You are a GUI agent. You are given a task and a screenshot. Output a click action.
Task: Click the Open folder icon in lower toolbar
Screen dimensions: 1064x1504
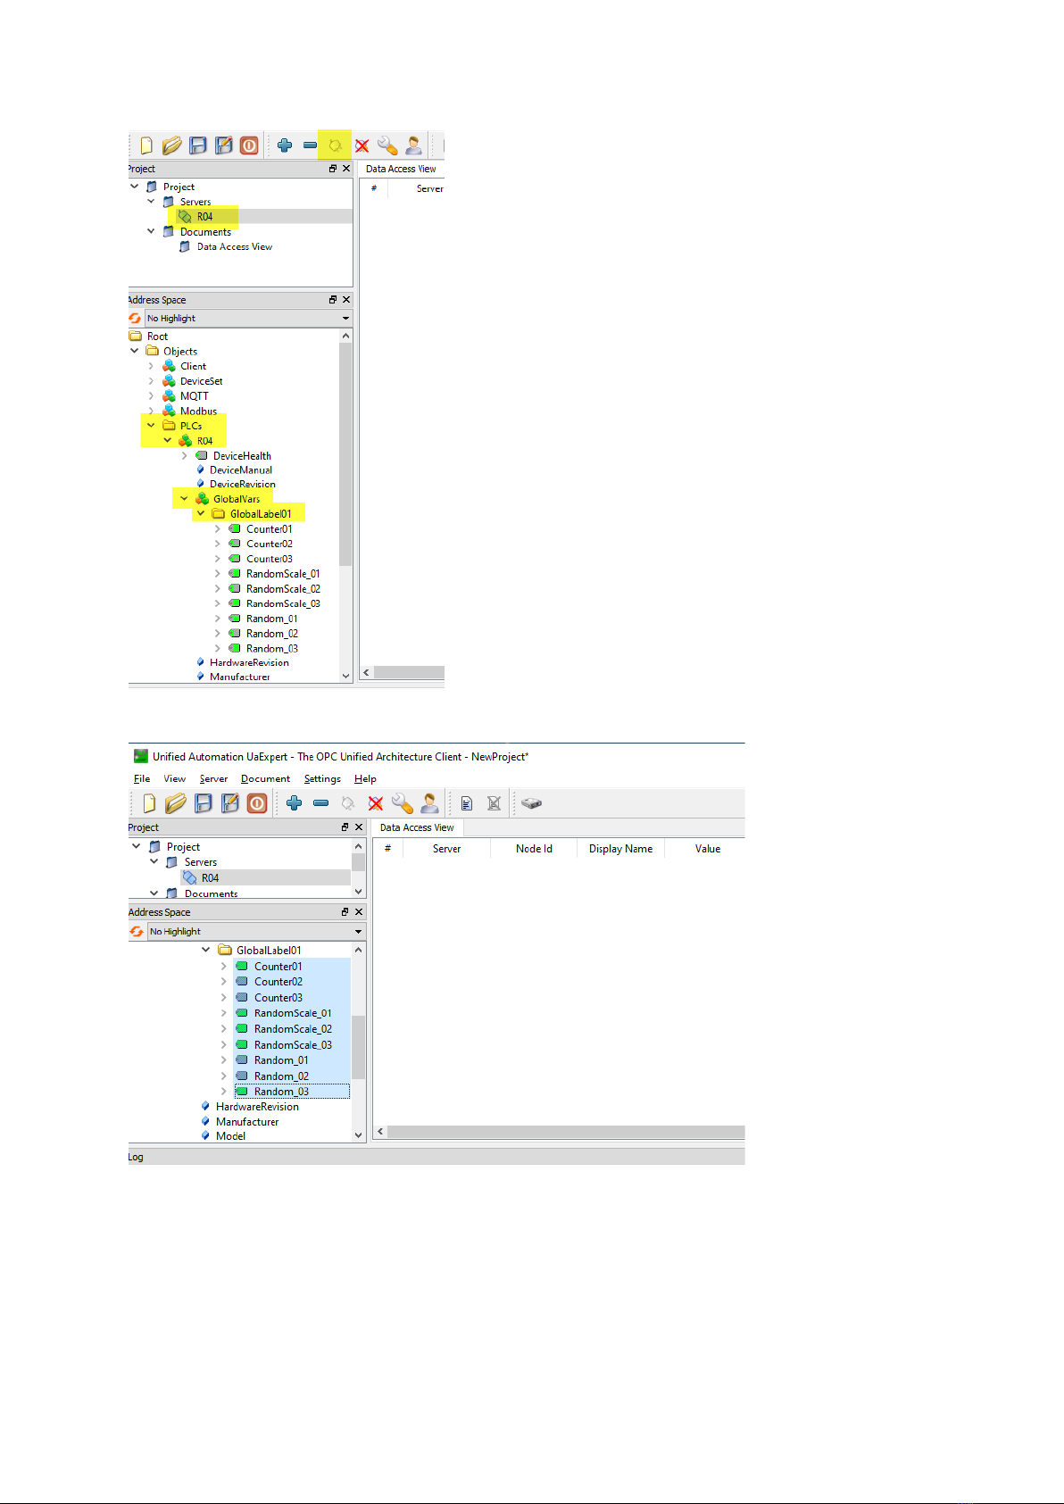tap(176, 803)
